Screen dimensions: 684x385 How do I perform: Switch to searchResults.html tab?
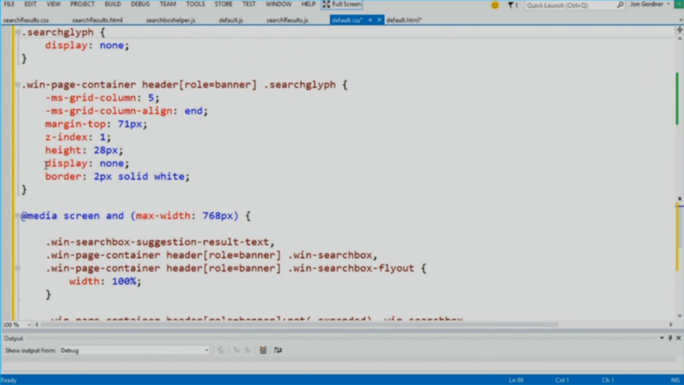(x=98, y=20)
